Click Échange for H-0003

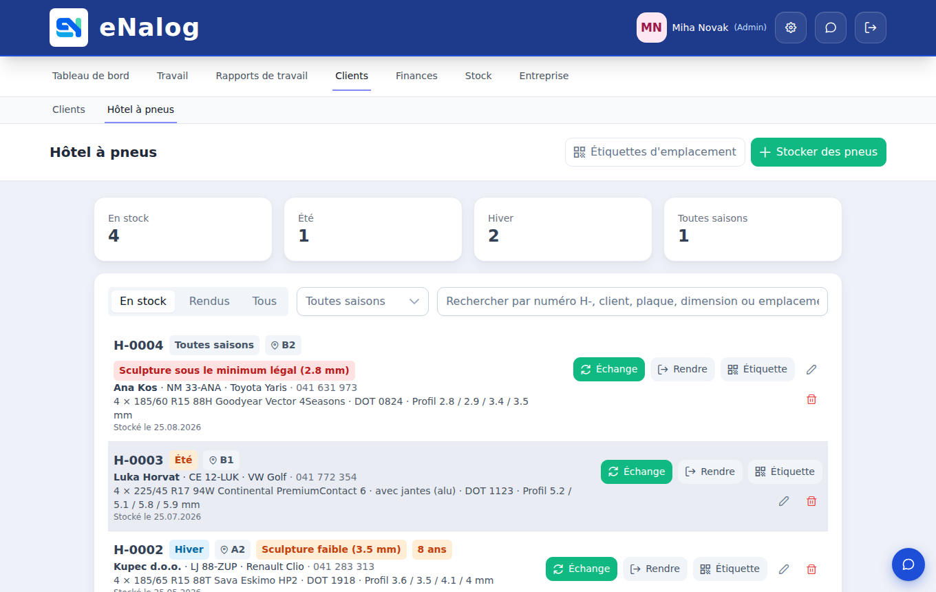tap(637, 472)
